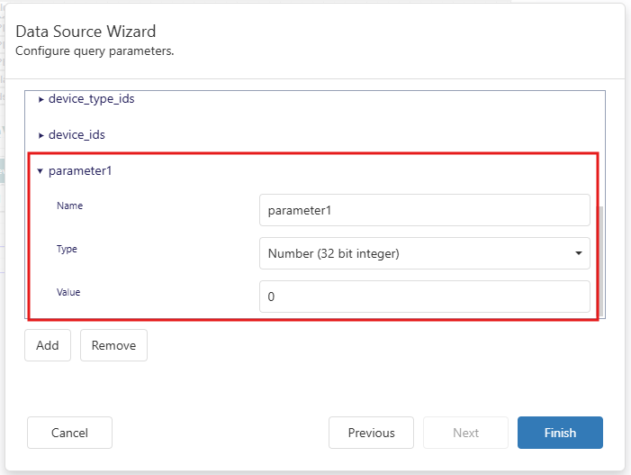Click the Type property label
The image size is (631, 475).
pos(67,249)
